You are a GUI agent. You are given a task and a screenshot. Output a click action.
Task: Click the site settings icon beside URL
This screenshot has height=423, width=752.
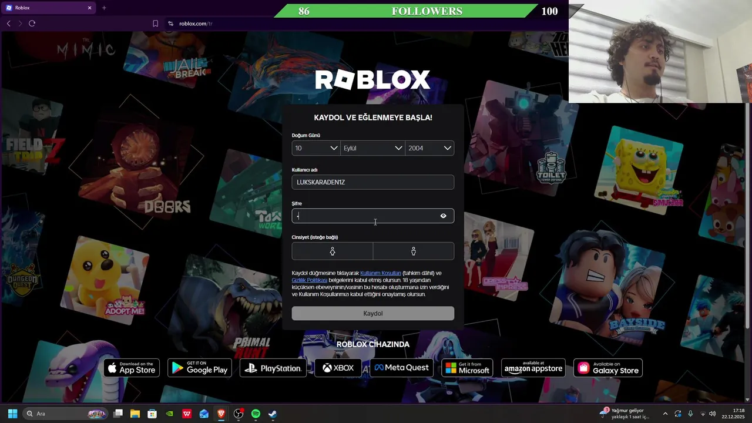click(x=170, y=23)
